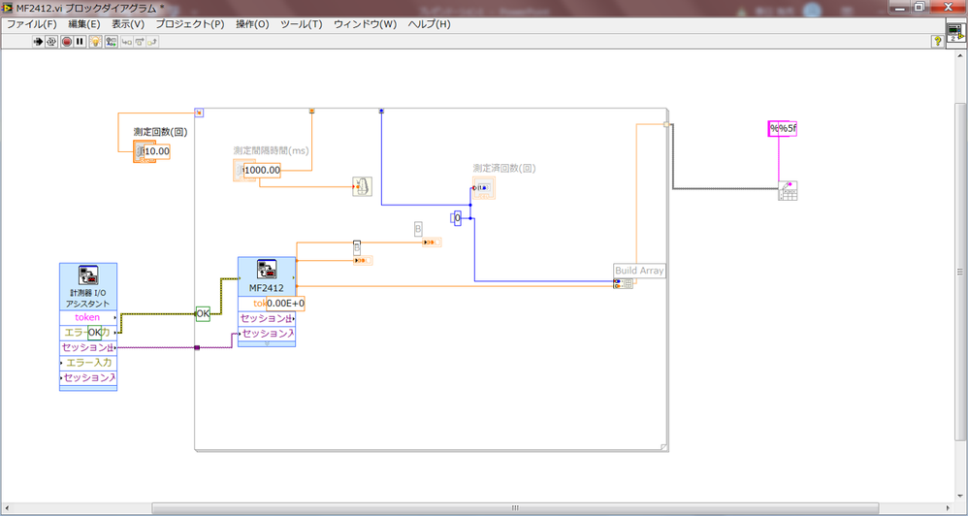Click the 測定間隔時間(ms) label
The image size is (968, 516).
tap(271, 150)
